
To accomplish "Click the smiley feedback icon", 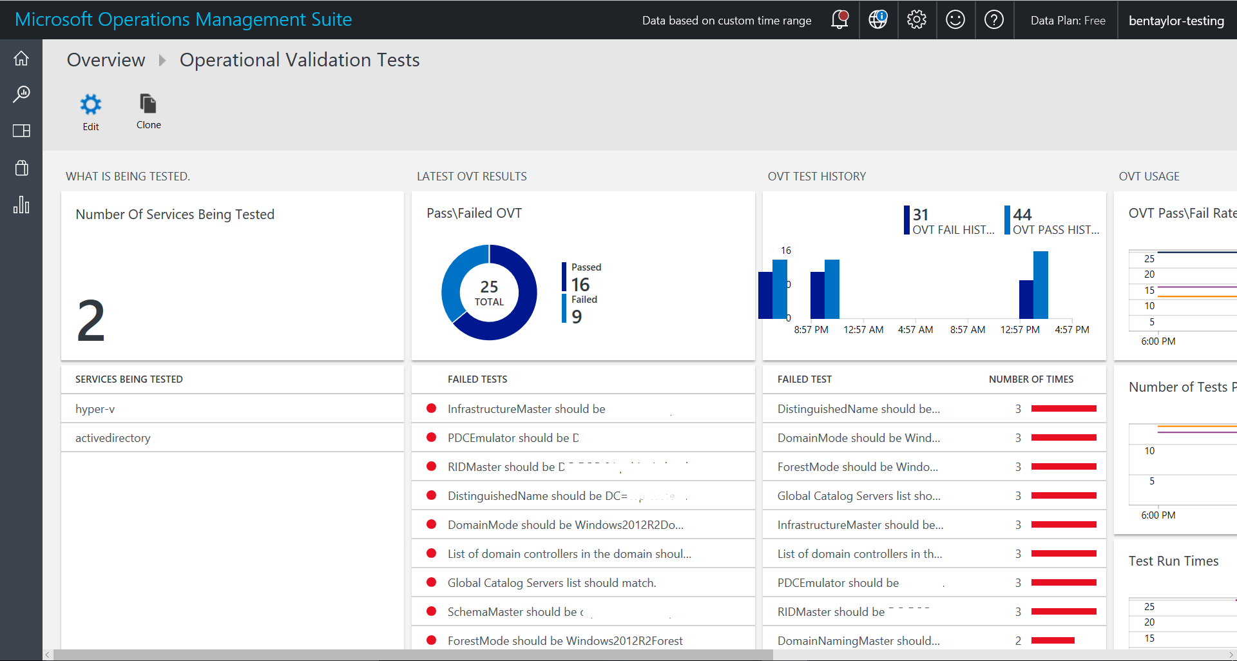I will (x=955, y=19).
